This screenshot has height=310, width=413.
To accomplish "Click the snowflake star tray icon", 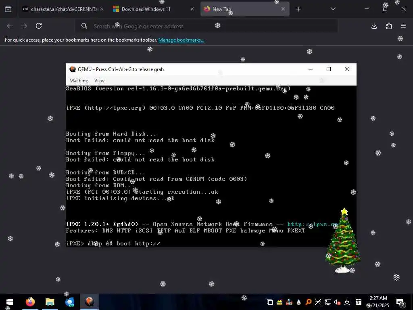I will coord(318,302).
